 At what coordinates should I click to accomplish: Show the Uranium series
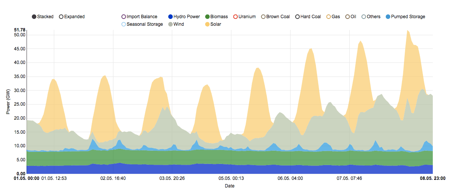(235, 17)
